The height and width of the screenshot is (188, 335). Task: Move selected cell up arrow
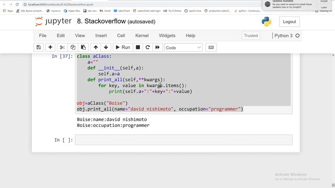[96, 48]
